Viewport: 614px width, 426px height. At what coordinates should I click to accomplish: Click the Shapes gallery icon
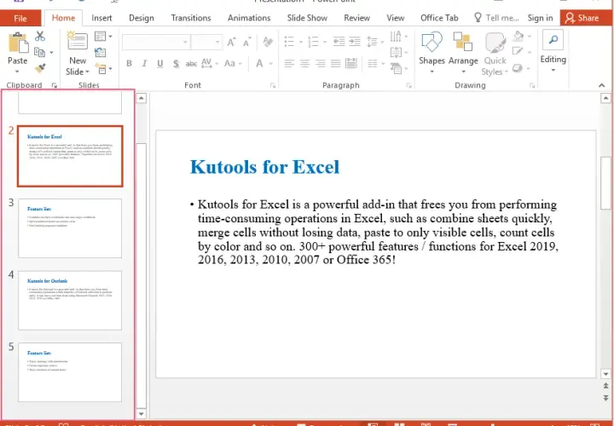[x=432, y=43]
